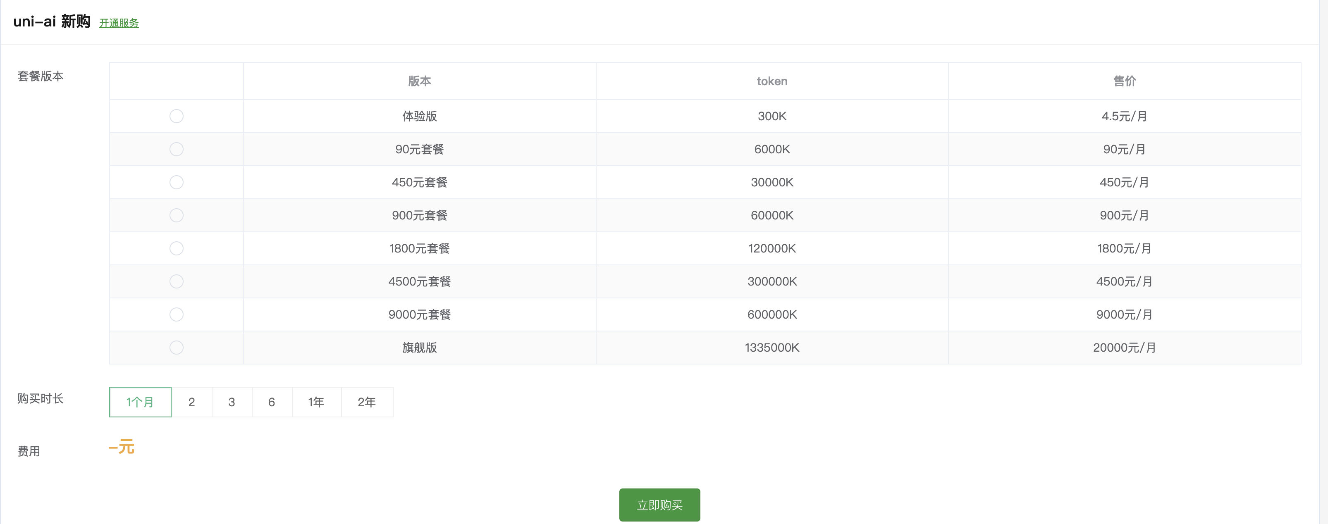Screen dimensions: 1328x524
Task: Click the 6000K token cell
Action: (772, 149)
